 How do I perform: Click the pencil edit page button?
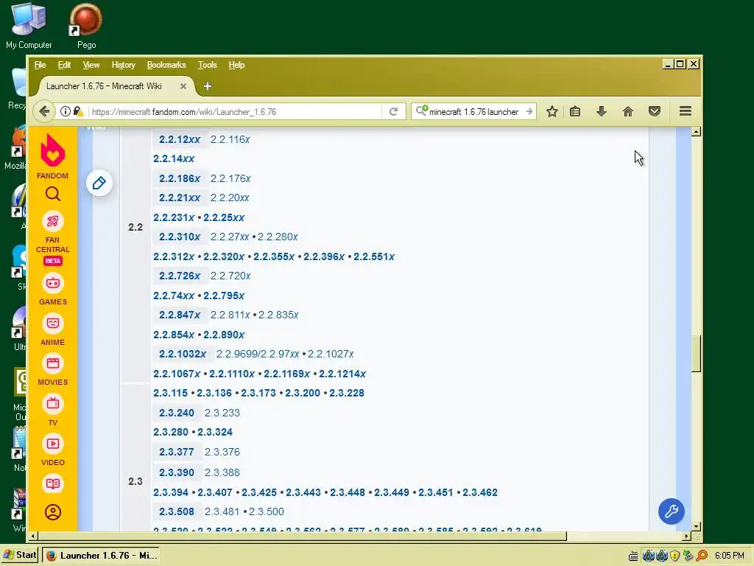[x=99, y=183]
